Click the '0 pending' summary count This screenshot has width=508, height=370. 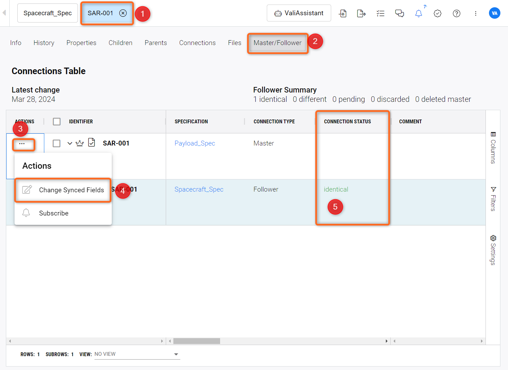point(348,99)
